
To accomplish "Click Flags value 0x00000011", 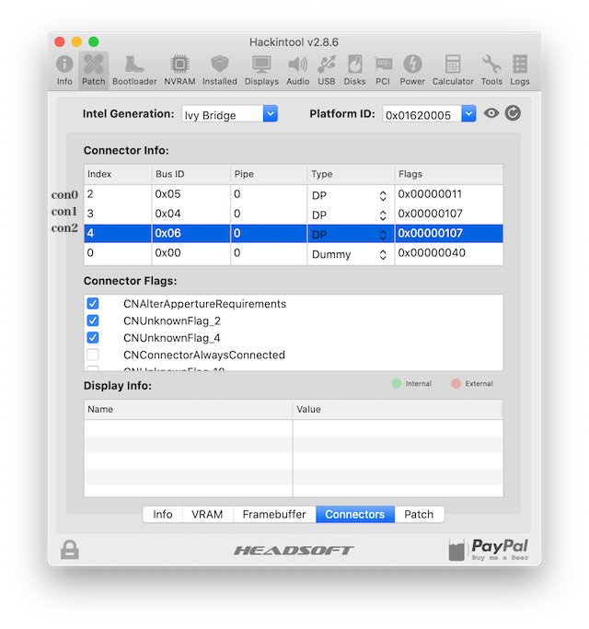I will [x=430, y=194].
